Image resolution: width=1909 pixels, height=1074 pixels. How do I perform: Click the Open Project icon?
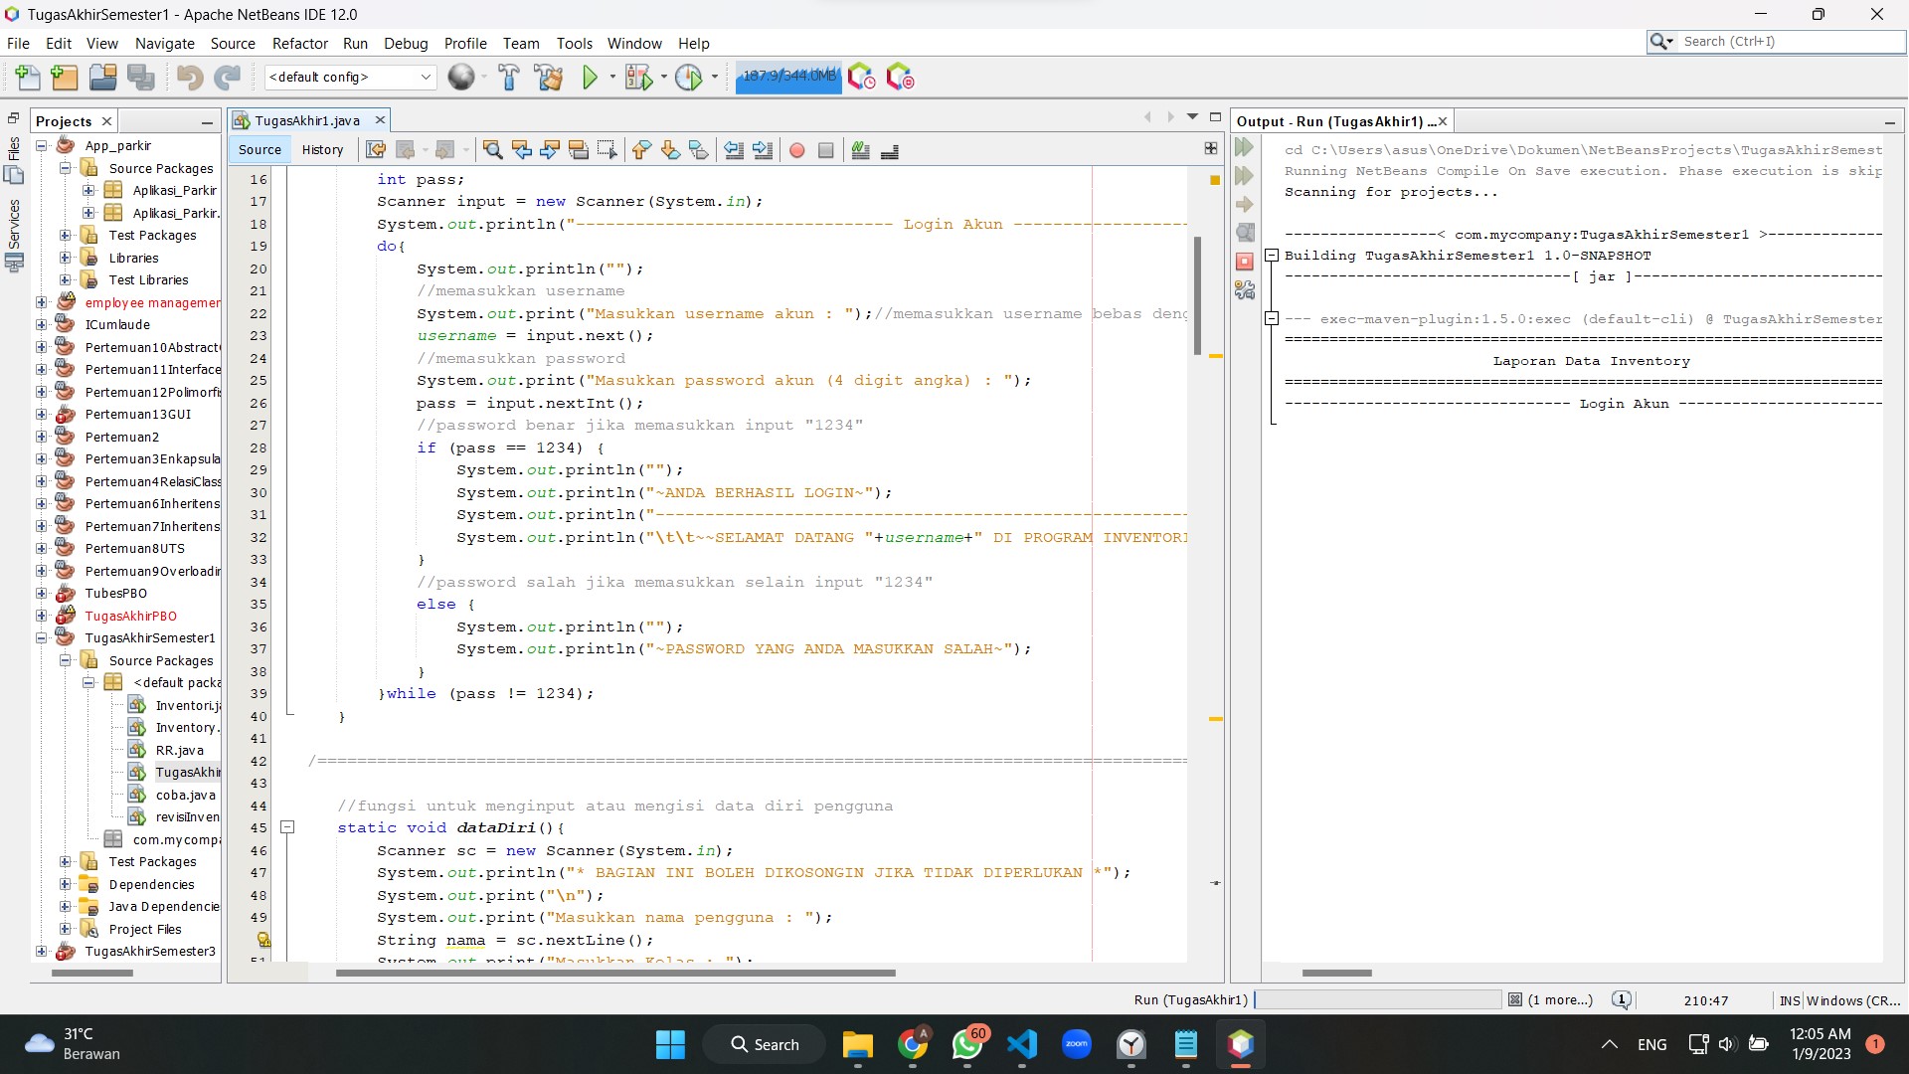(103, 77)
